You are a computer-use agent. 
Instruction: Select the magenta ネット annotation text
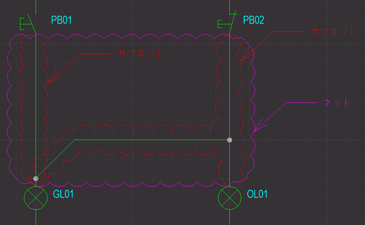tap(337, 102)
